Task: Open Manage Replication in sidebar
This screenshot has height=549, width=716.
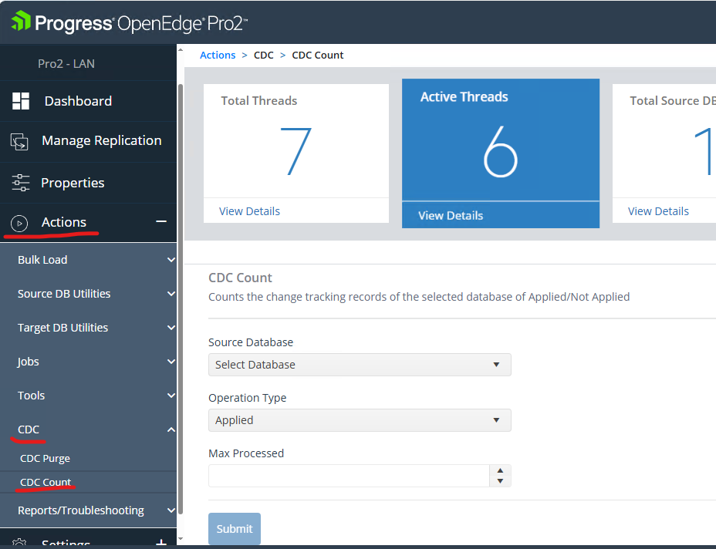Action: click(101, 140)
